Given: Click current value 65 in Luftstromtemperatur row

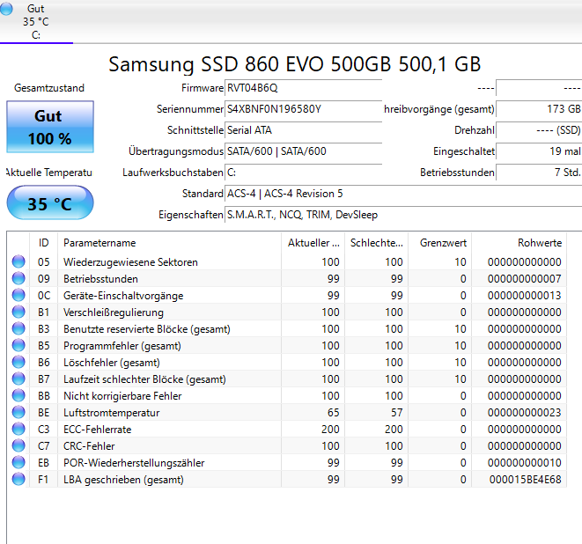Looking at the screenshot, I should [x=334, y=412].
